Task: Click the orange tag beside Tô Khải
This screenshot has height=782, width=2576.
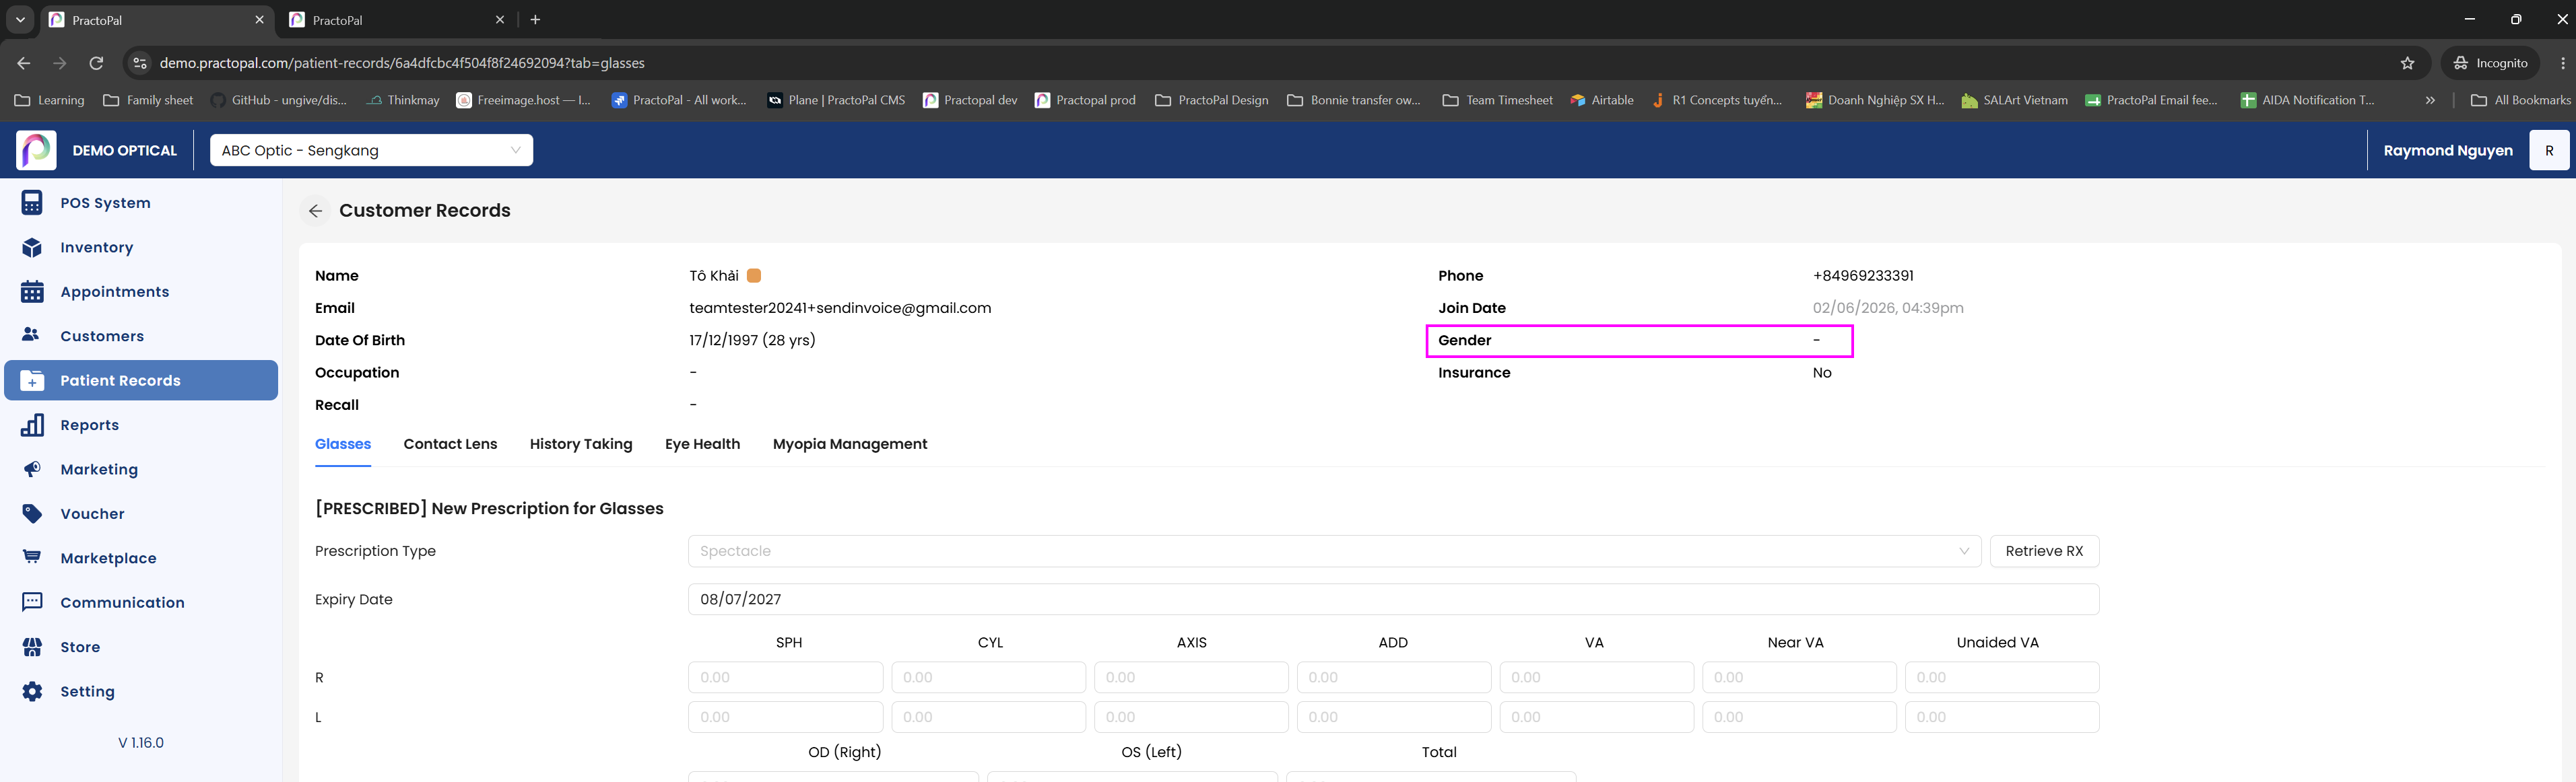Action: pos(754,276)
